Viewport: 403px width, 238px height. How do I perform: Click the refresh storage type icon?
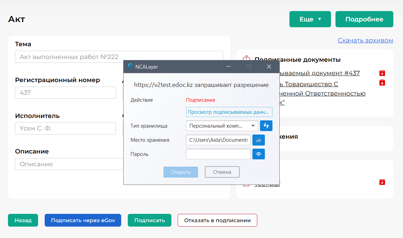(x=266, y=126)
